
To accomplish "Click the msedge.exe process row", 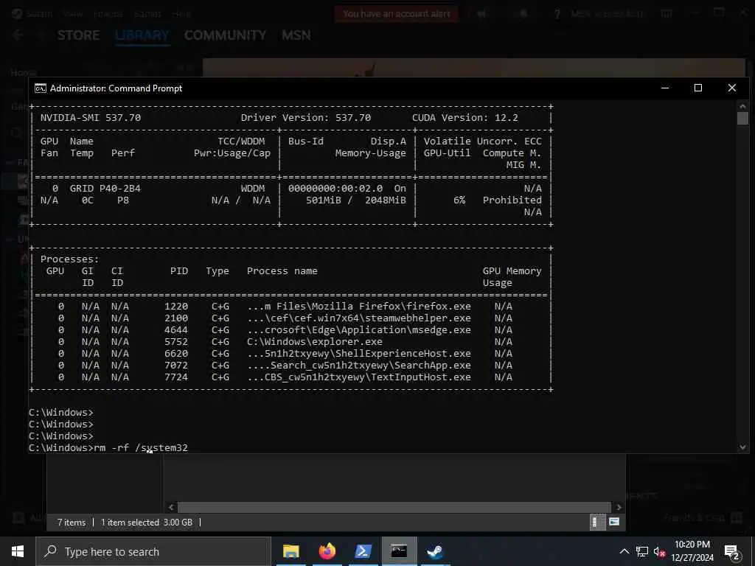I will click(x=290, y=329).
